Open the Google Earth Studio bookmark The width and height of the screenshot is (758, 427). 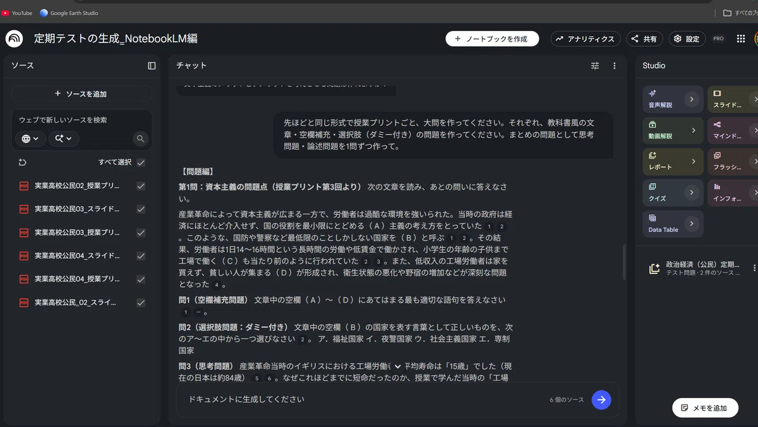tap(69, 13)
